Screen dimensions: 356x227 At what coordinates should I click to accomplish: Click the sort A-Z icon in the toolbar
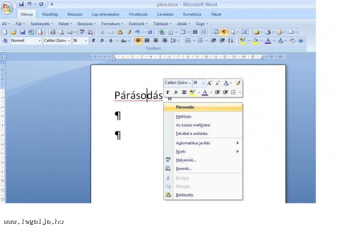coord(231,41)
